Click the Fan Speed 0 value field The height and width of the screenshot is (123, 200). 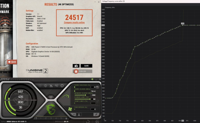(x=93, y=109)
